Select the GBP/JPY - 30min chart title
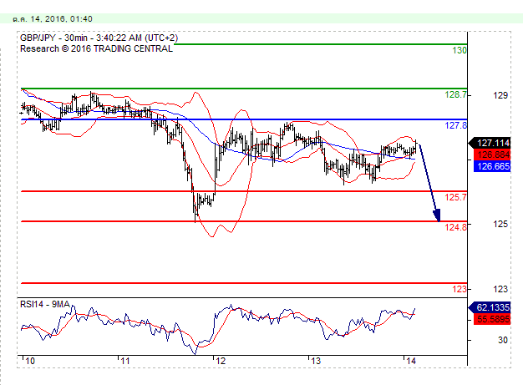Viewport: 523px width, 385px height. click(x=99, y=38)
